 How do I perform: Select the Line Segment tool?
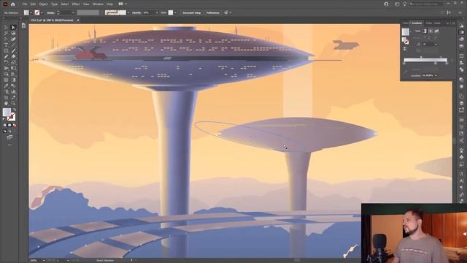(x=13, y=45)
